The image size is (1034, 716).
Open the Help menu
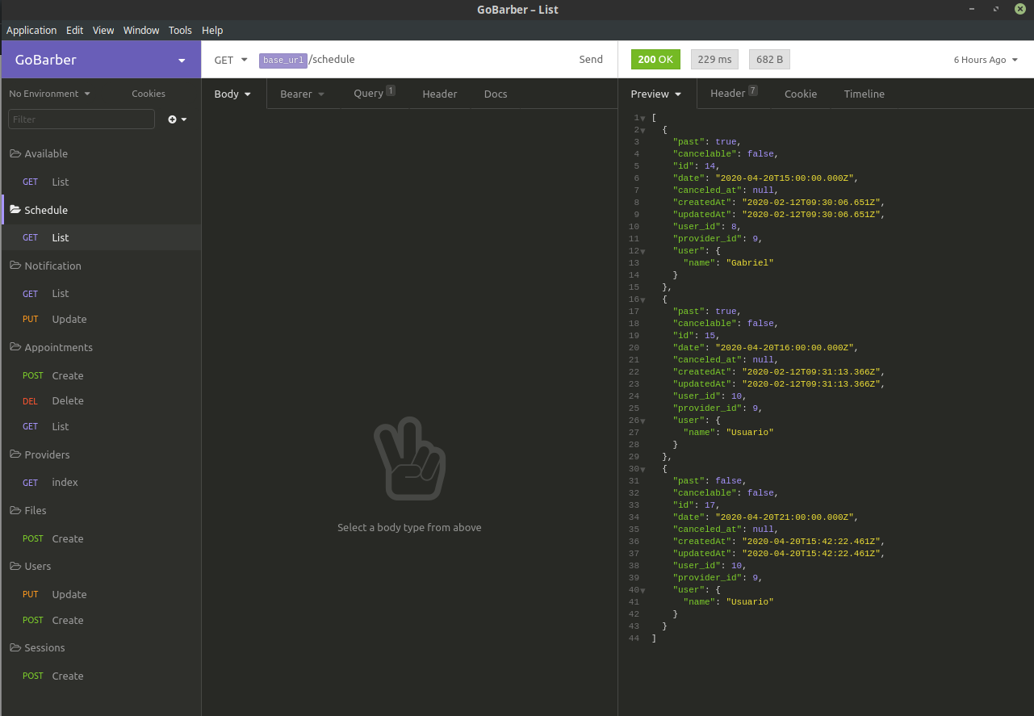212,30
